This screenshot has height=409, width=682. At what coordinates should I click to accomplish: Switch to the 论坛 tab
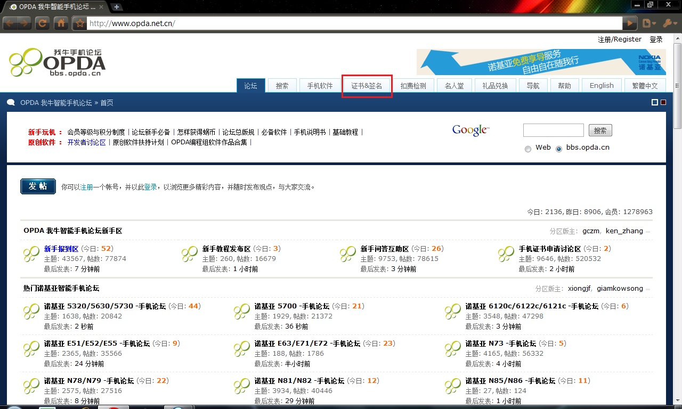point(251,86)
